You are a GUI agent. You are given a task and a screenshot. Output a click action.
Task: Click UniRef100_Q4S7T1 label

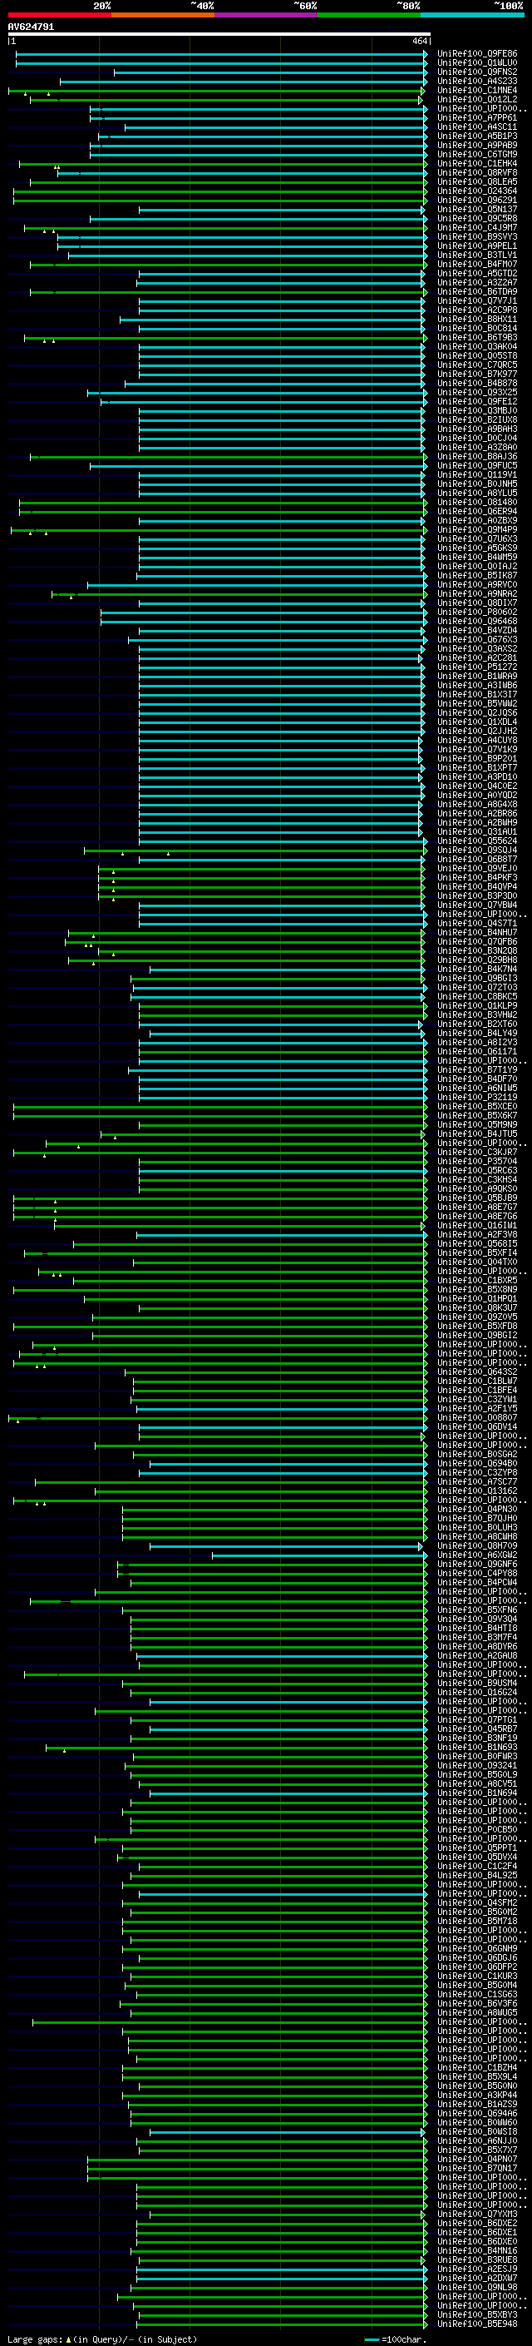pyautogui.click(x=476, y=923)
